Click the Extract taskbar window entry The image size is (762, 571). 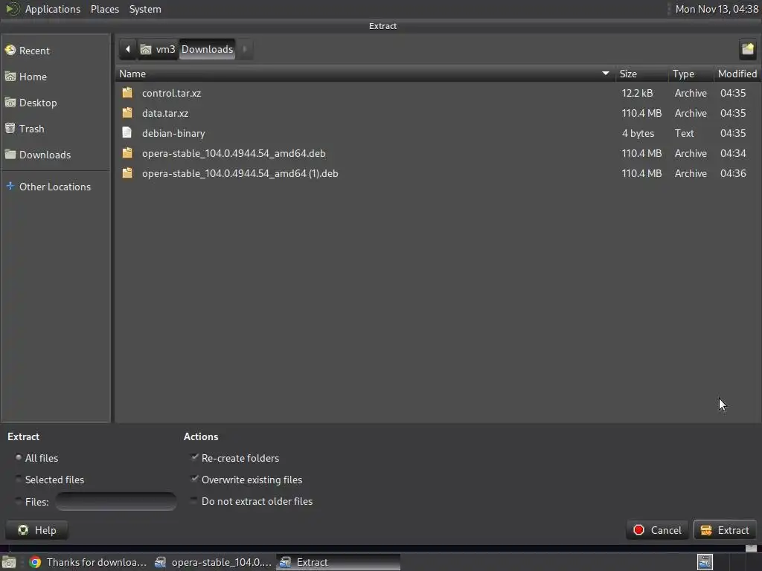[339, 562]
